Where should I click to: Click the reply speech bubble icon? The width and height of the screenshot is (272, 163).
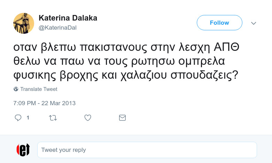[x=18, y=118]
